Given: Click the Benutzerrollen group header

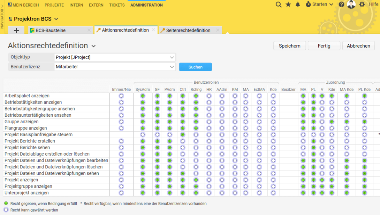Looking at the screenshot, I should pos(206,82).
